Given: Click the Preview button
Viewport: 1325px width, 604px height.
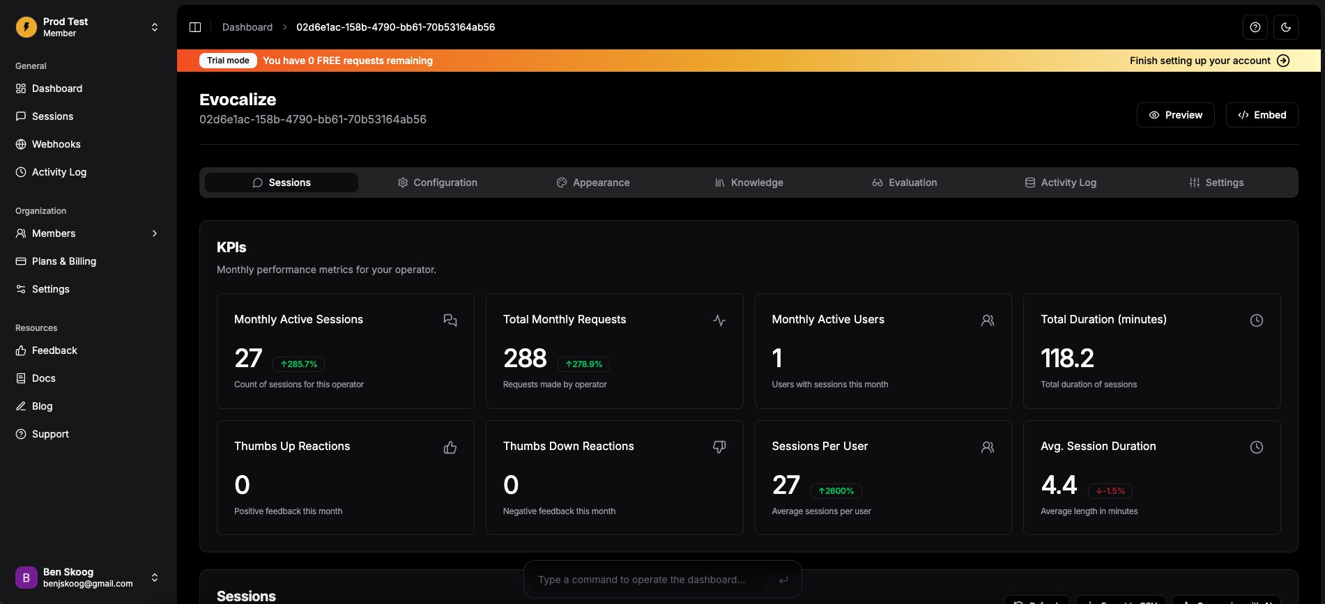Looking at the screenshot, I should pyautogui.click(x=1176, y=115).
